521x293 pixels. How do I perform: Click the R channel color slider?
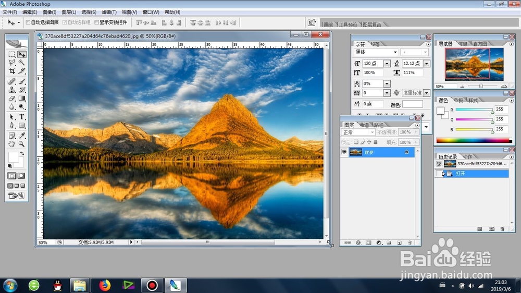point(474,109)
